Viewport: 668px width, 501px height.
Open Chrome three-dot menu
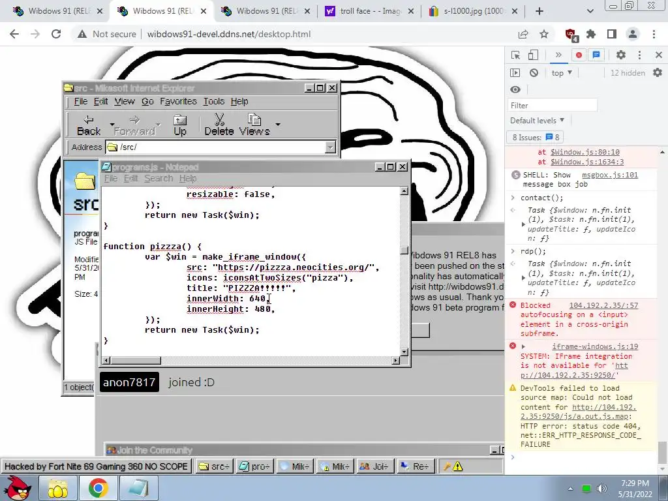[654, 34]
